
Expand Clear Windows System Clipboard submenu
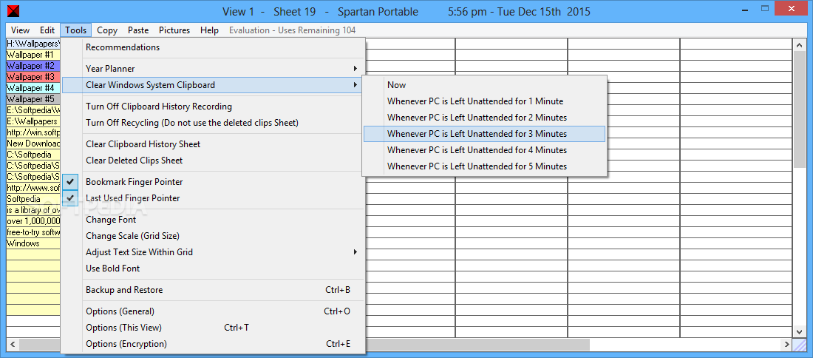click(x=211, y=85)
